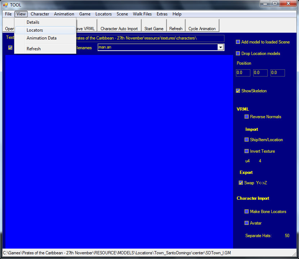Screen dimensions: 299x259
Task: Click the u4 value 4
Action: point(260,161)
